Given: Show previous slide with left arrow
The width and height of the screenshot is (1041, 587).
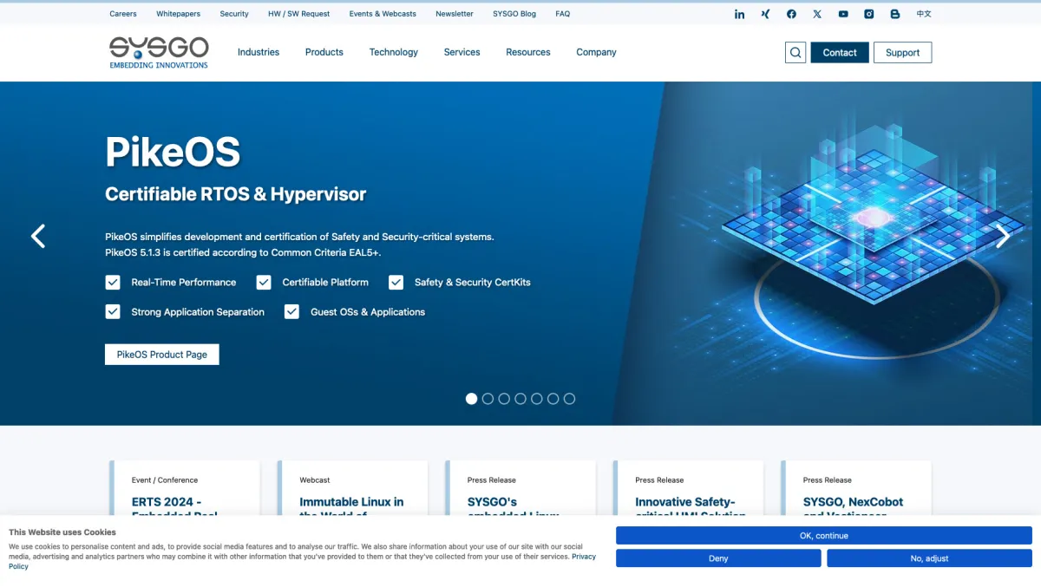Looking at the screenshot, I should click(x=38, y=236).
